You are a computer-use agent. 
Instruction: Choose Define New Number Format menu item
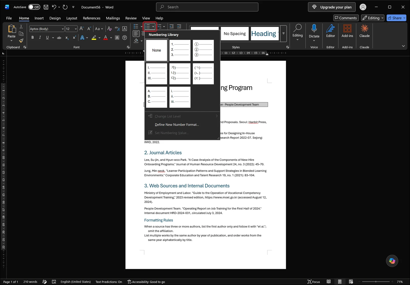(x=177, y=125)
